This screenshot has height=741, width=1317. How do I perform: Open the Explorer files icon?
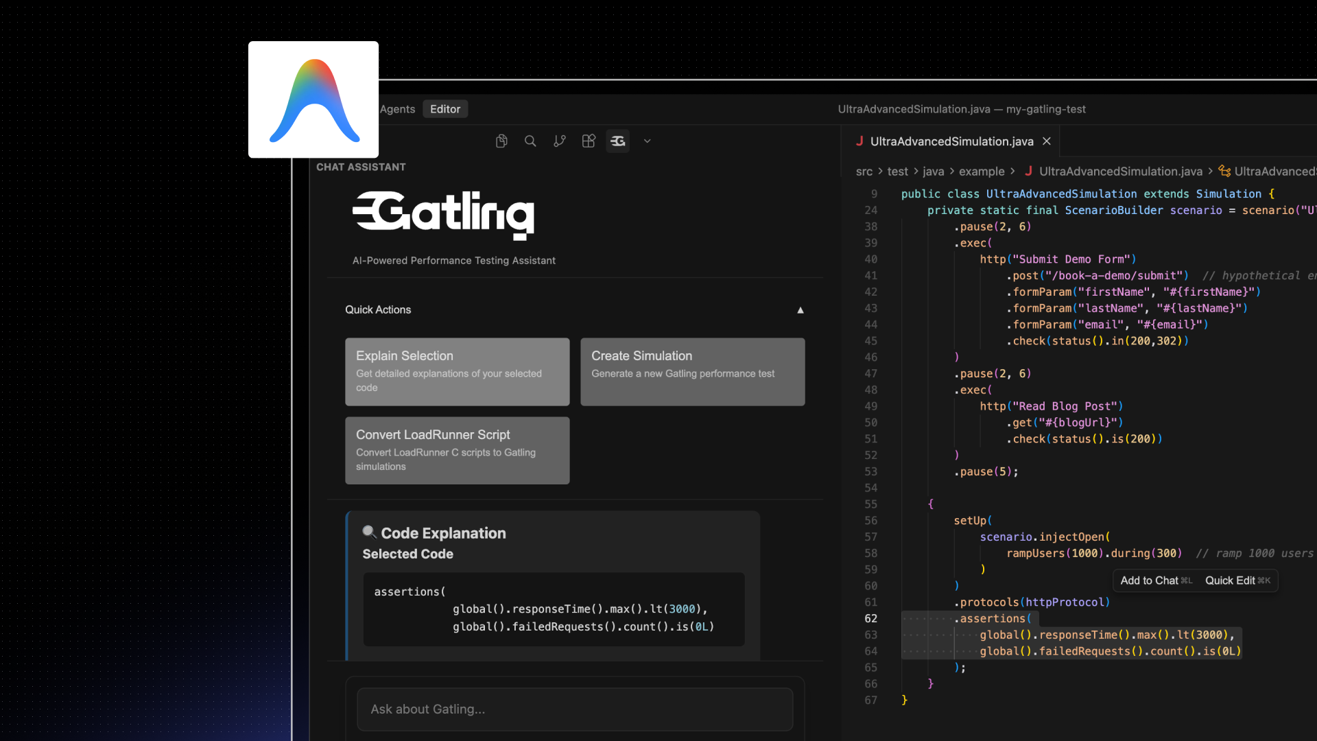[x=501, y=141]
